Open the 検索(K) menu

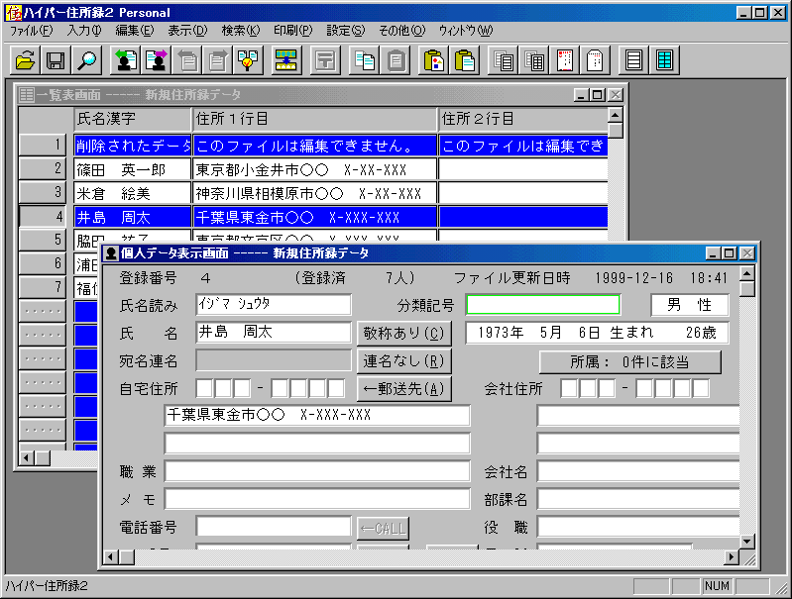(x=241, y=31)
